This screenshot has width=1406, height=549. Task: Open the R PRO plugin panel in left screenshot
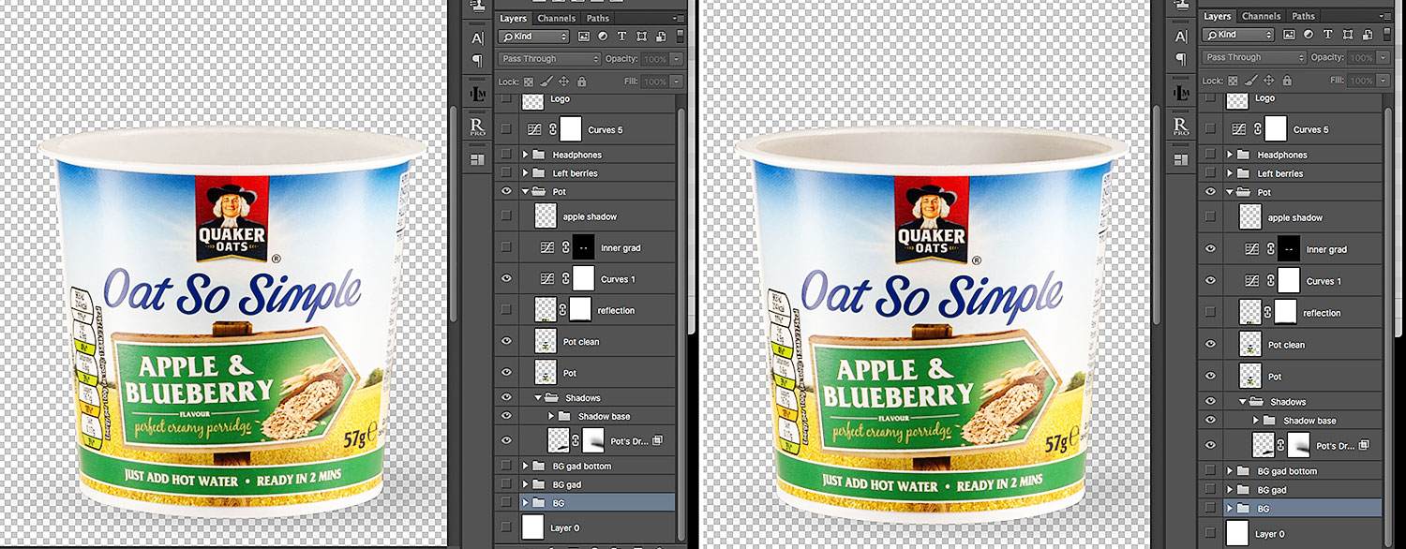[477, 126]
